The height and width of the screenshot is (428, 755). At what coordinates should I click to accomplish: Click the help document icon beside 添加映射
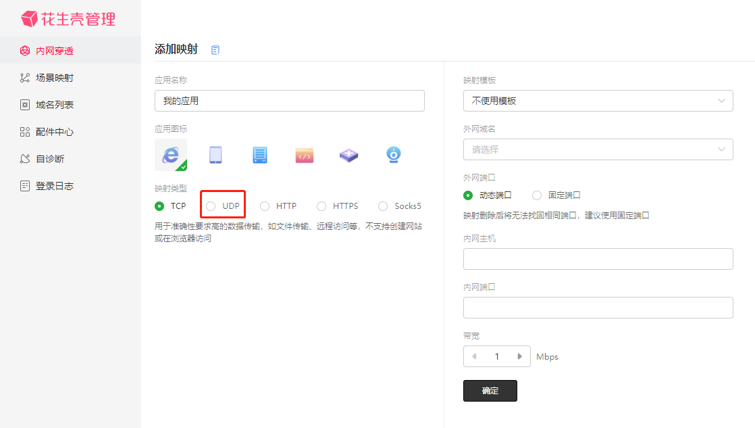point(215,49)
